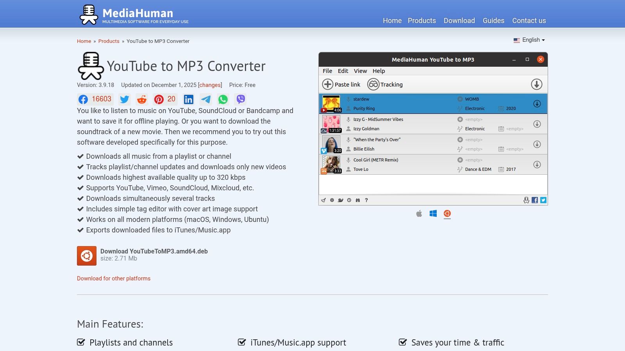
Task: Open the binoculars search icon
Action: click(358, 200)
